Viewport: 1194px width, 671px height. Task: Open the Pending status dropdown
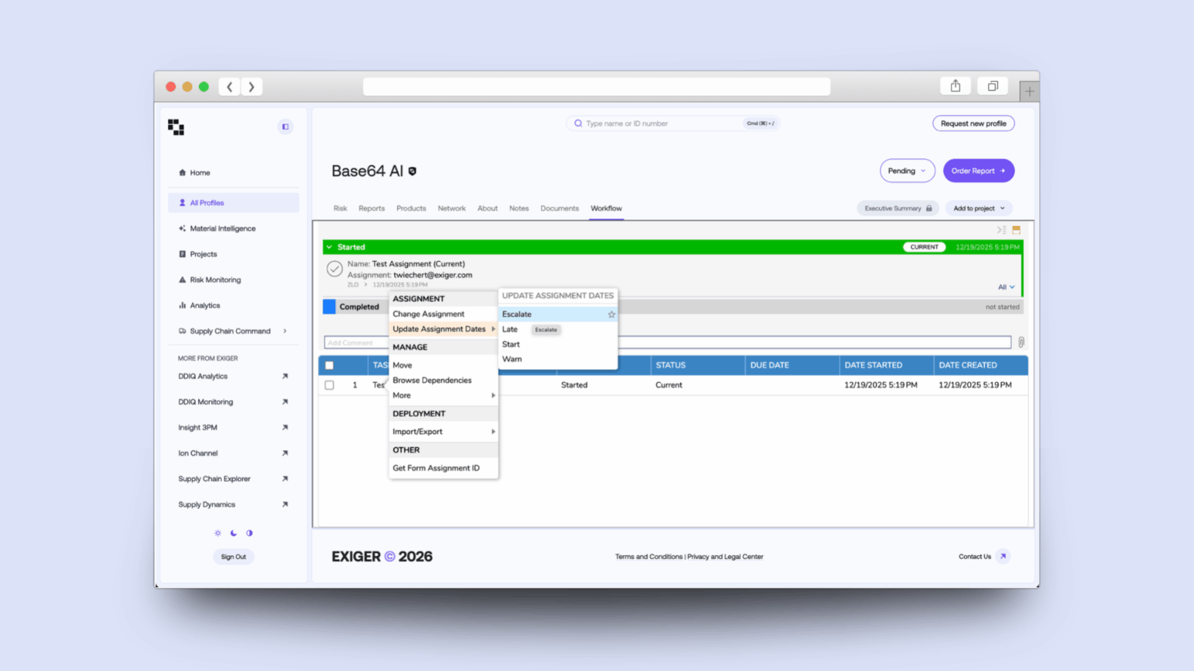pos(906,170)
